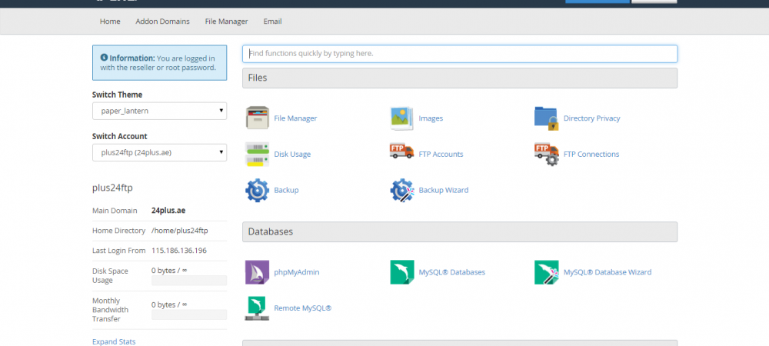The image size is (769, 346).
Task: Collapse the Databases section header
Action: 459,231
